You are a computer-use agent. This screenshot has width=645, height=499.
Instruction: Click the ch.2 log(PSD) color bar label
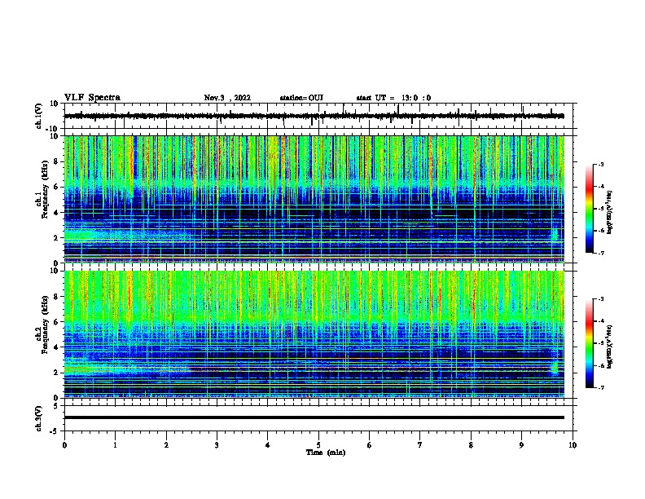[x=610, y=347]
